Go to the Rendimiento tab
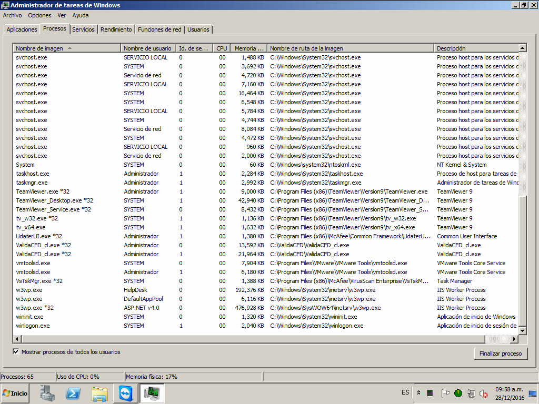Screen dimensions: 539x404 116,29
